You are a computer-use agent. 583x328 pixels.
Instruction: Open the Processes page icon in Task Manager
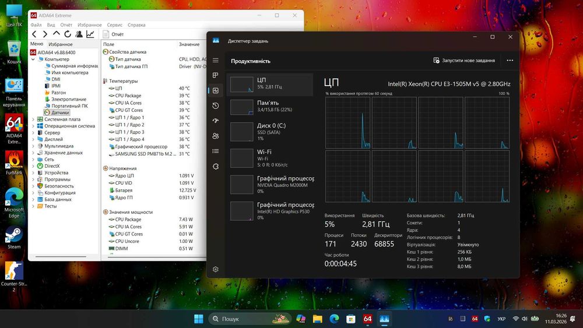coord(216,75)
